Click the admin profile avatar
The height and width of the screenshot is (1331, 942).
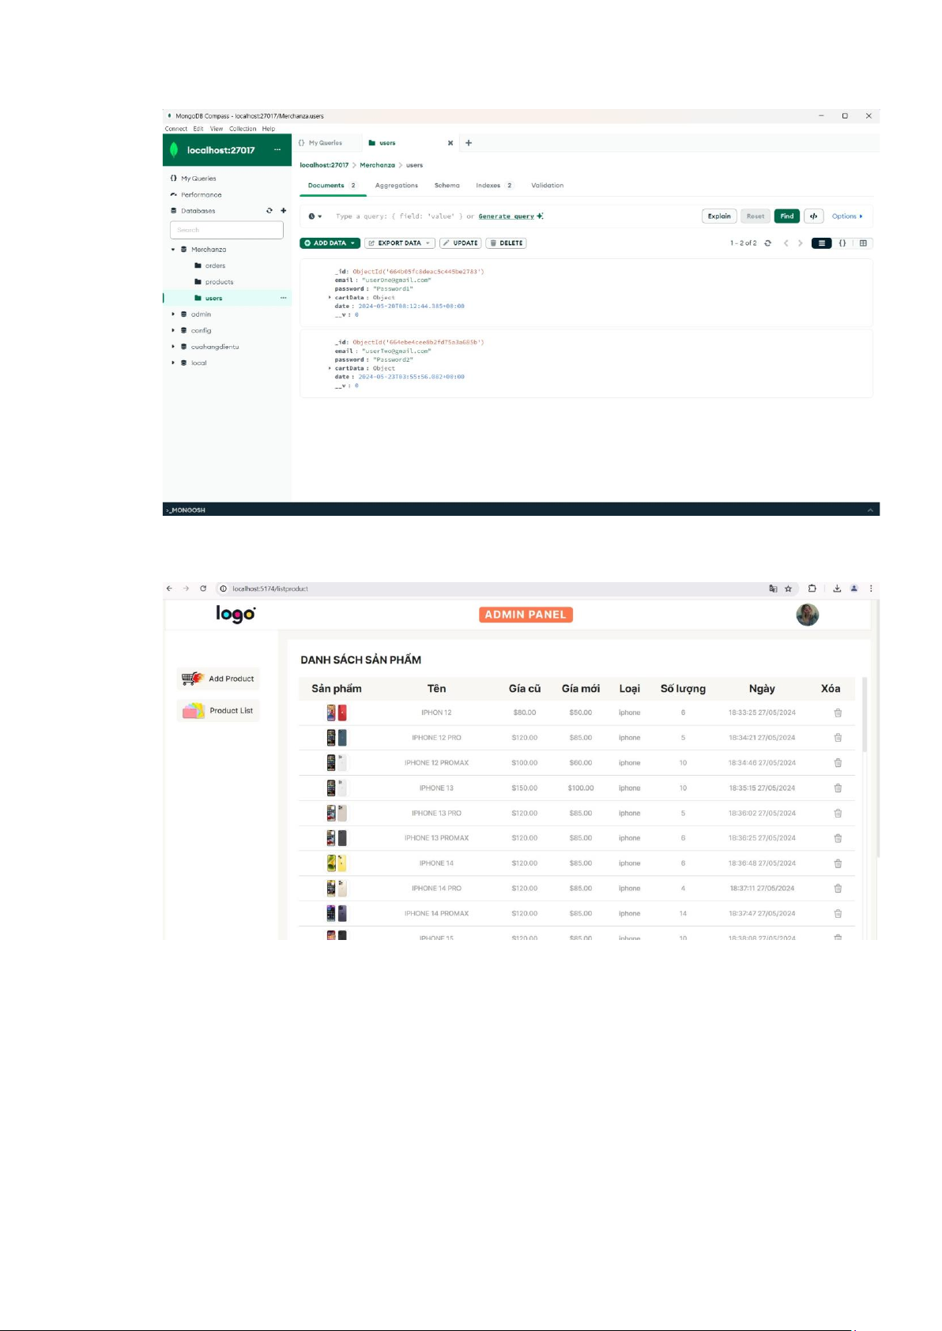coord(807,615)
